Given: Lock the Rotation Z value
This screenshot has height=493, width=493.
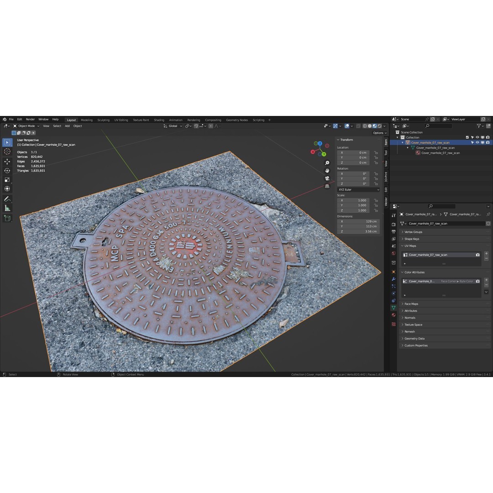Looking at the screenshot, I should pyautogui.click(x=376, y=184).
